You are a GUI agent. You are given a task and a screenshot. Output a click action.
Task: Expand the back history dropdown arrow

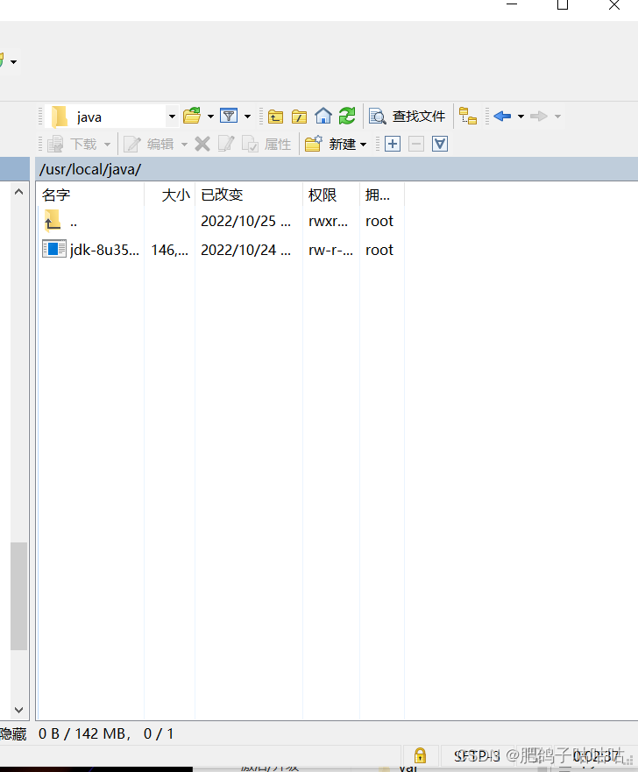pyautogui.click(x=521, y=117)
